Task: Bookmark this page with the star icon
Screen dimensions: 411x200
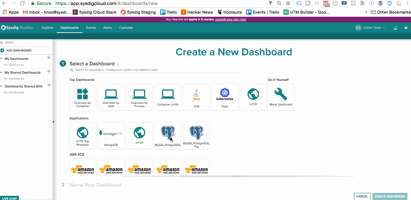Action: 288,3
